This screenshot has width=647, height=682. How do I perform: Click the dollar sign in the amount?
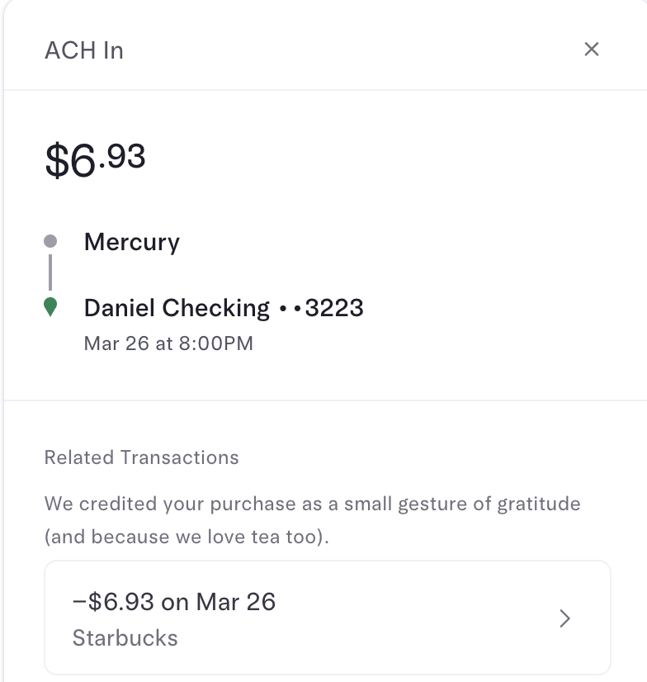(x=56, y=160)
